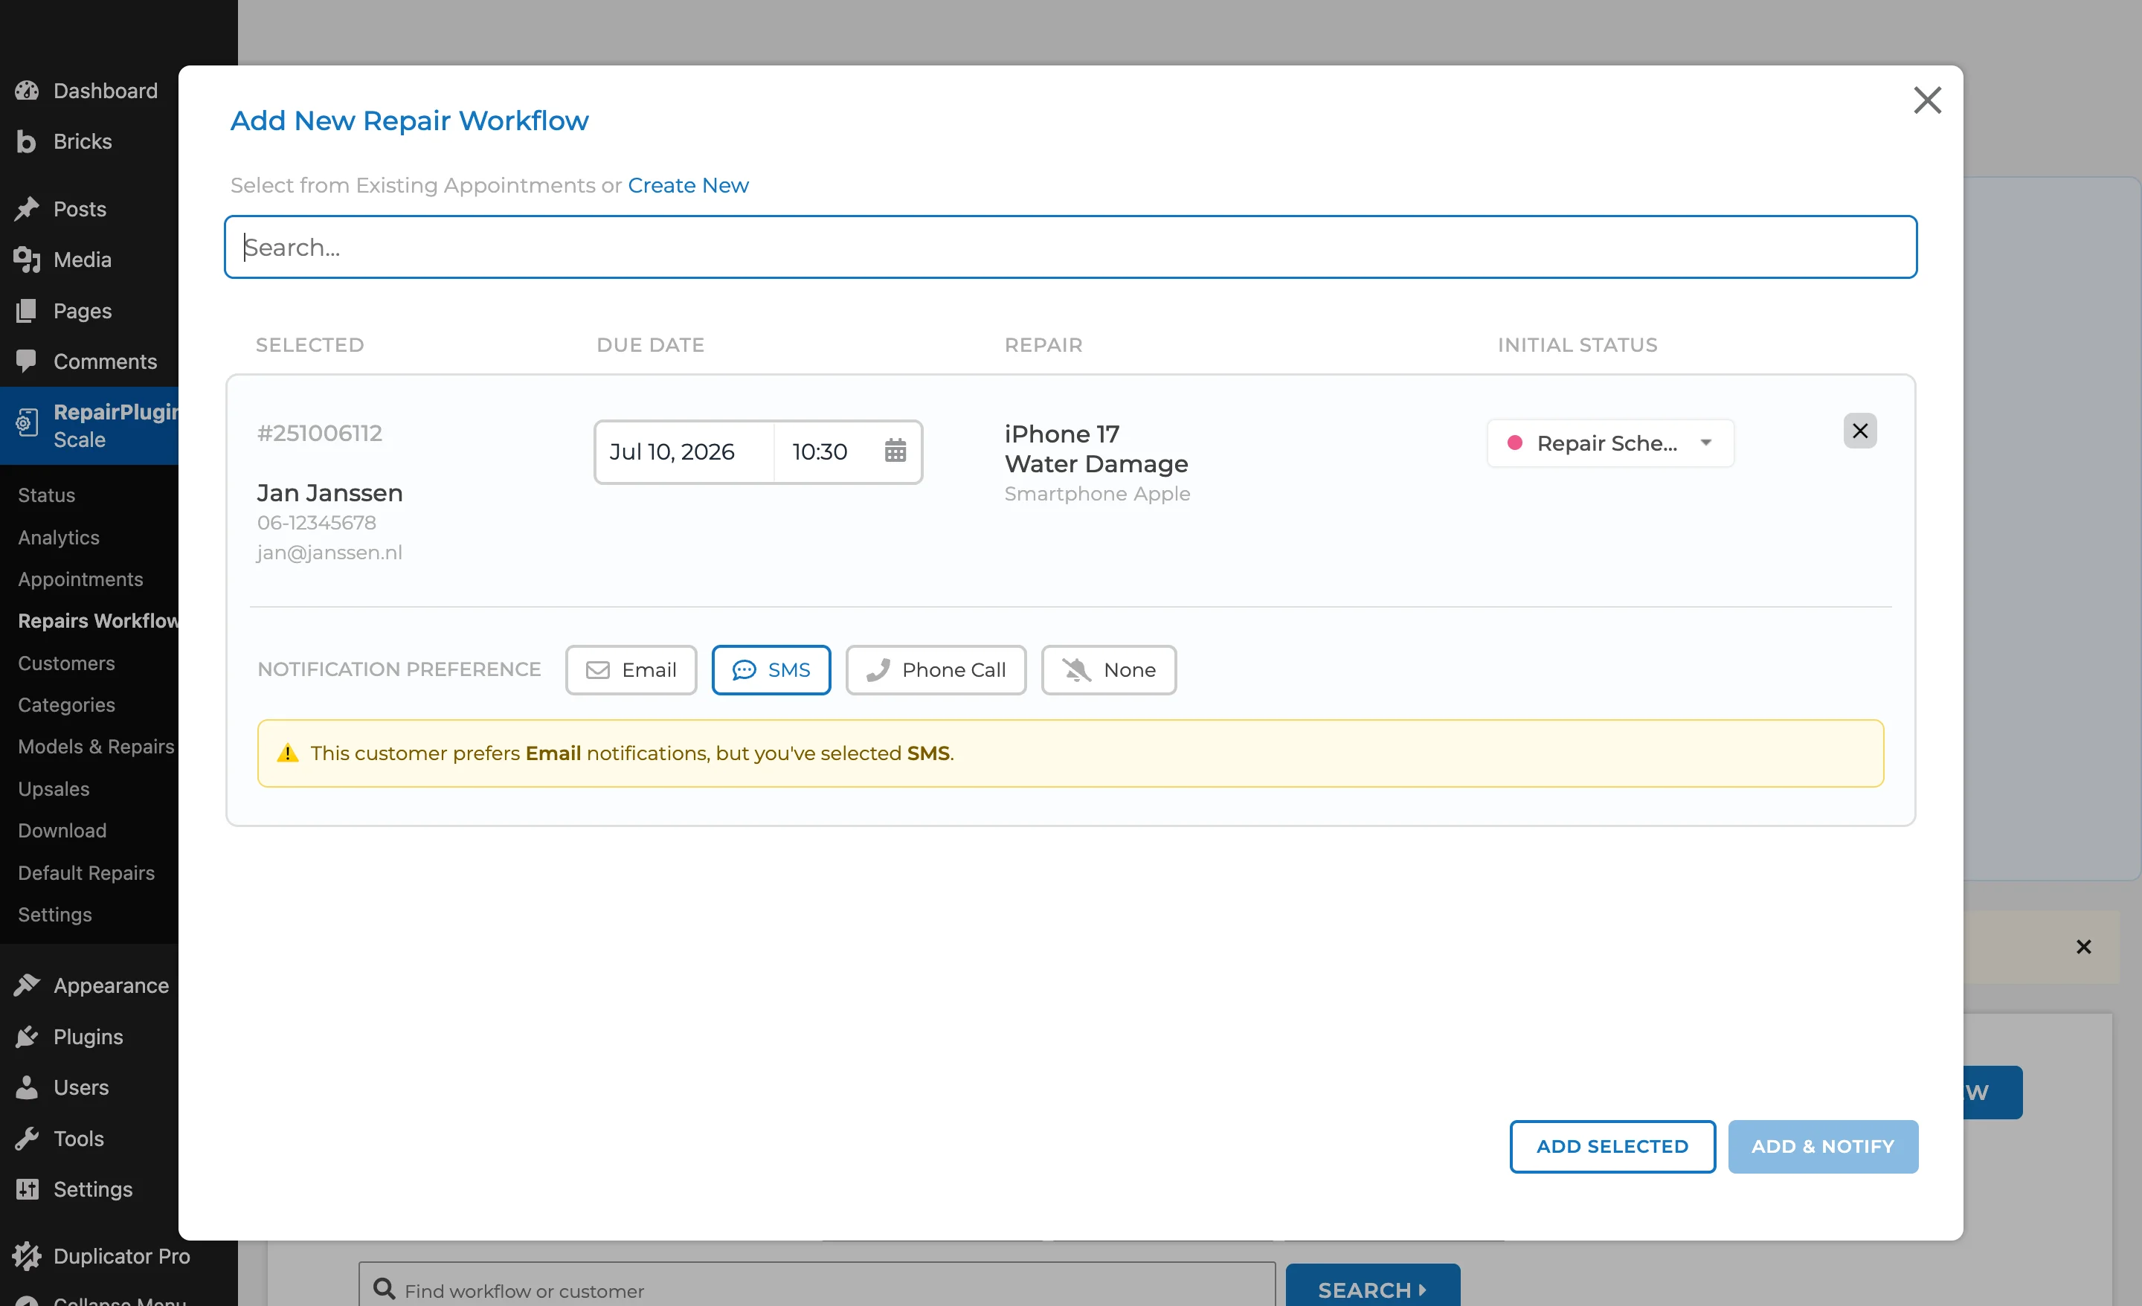Go to Analytics submenu item

(x=58, y=538)
